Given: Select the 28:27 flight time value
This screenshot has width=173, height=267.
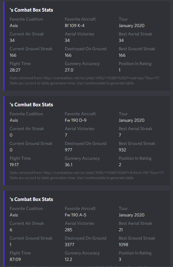Looking at the screenshot, I should tap(15, 70).
